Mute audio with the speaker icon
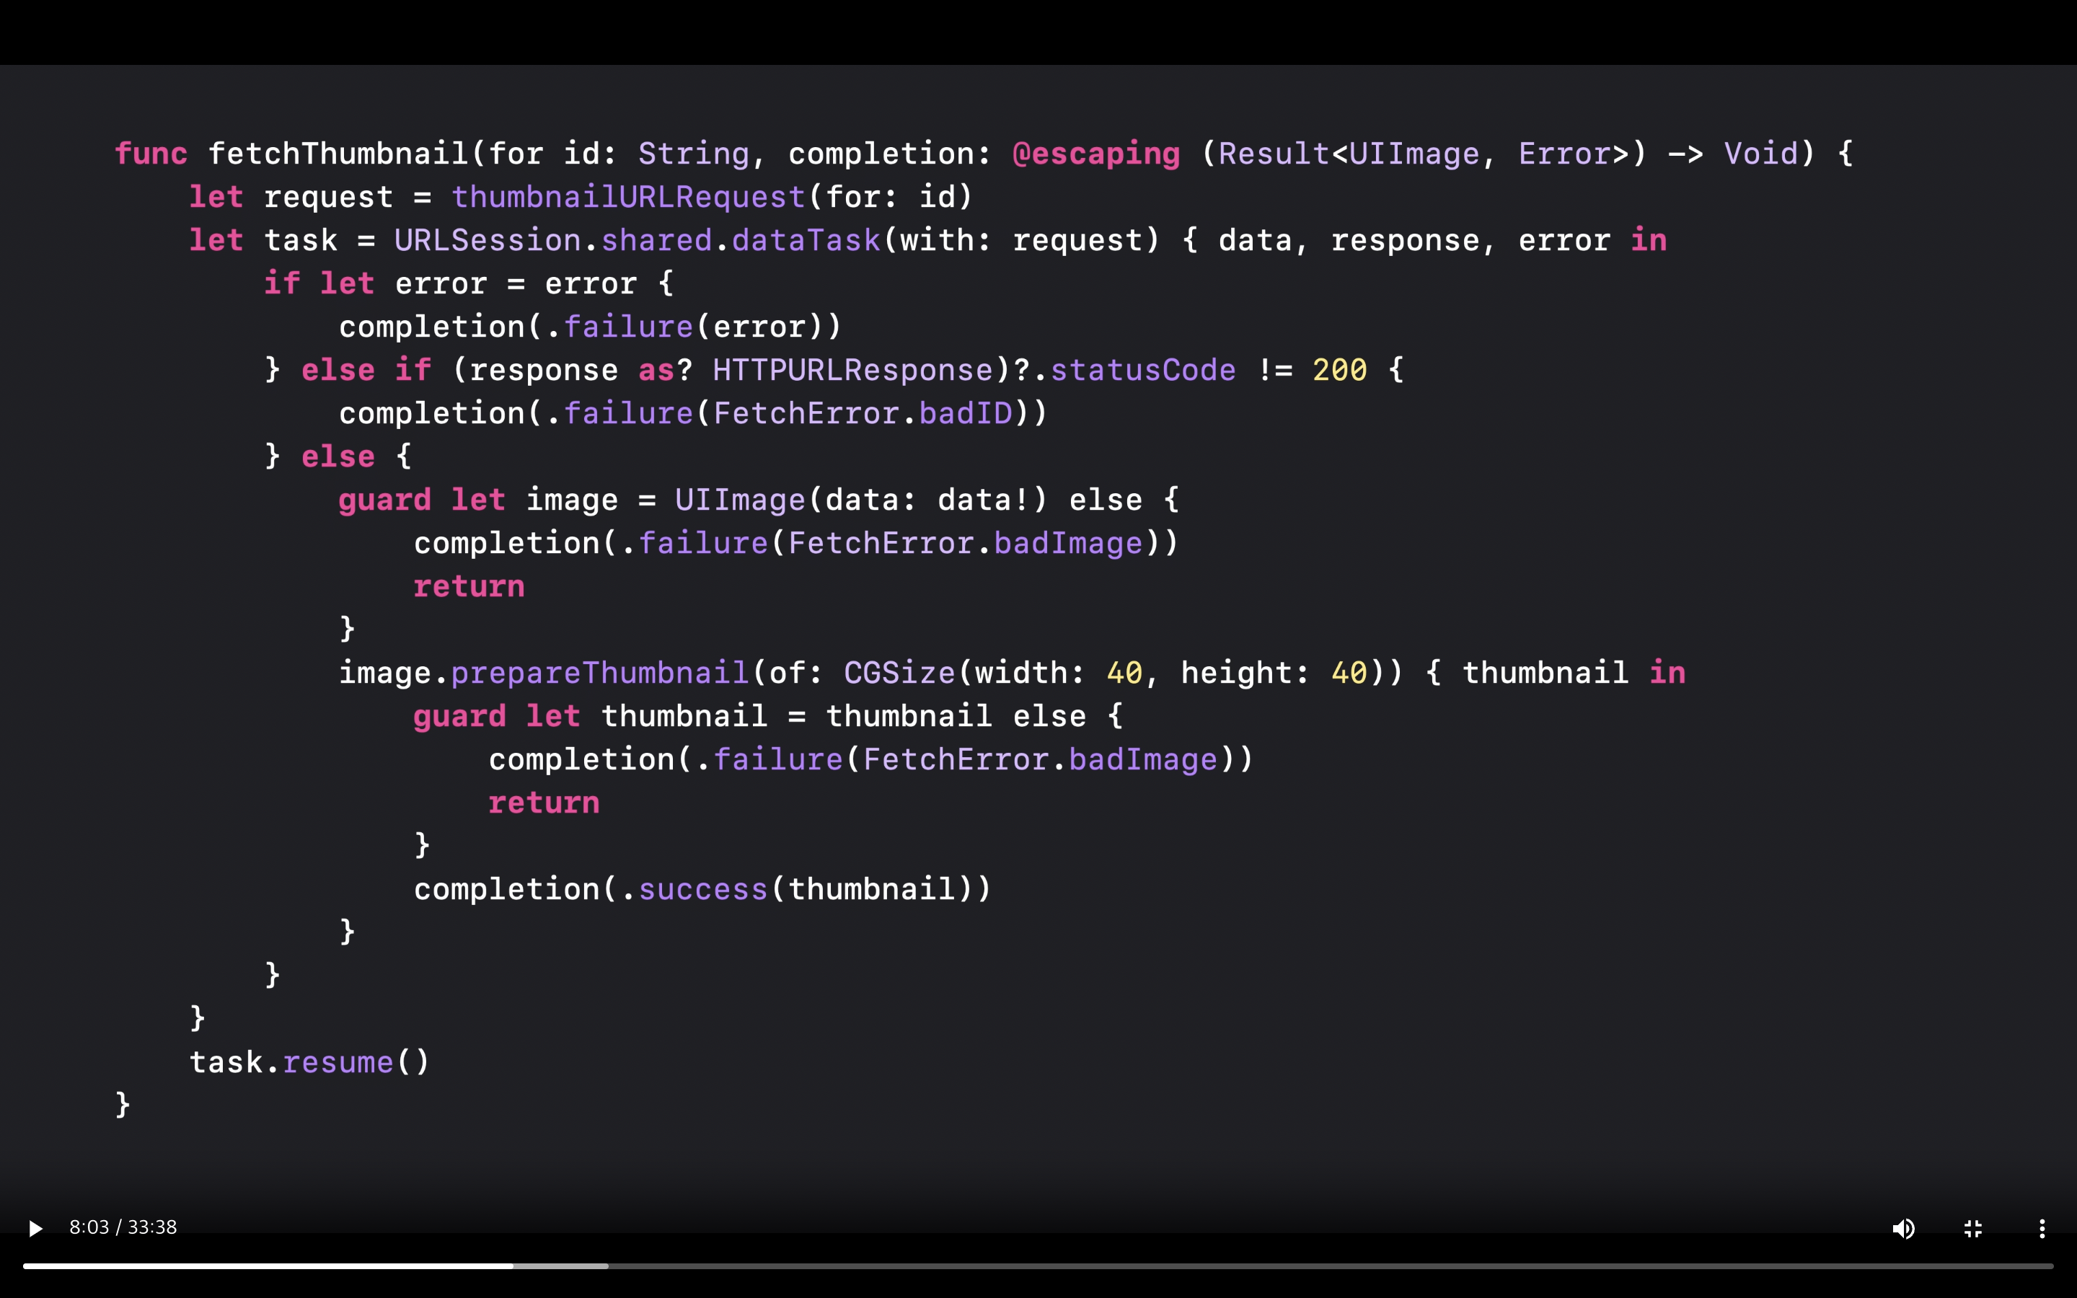Viewport: 2077px width, 1298px height. [x=1902, y=1229]
